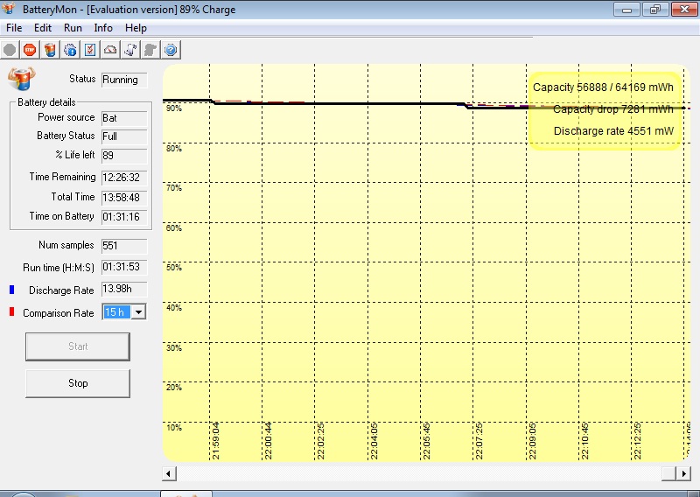Click the % Life left field showing 89
The width and height of the screenshot is (700, 497).
pos(124,156)
